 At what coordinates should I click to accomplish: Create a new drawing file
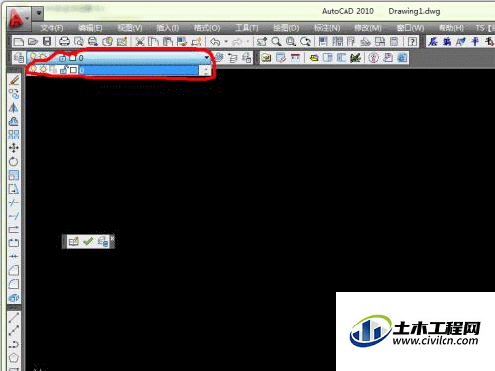[19, 42]
